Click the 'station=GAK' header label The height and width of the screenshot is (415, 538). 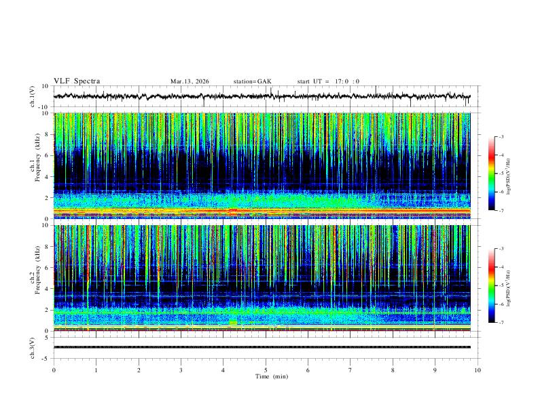point(252,81)
